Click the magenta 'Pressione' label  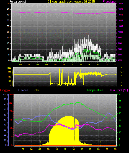109,2
